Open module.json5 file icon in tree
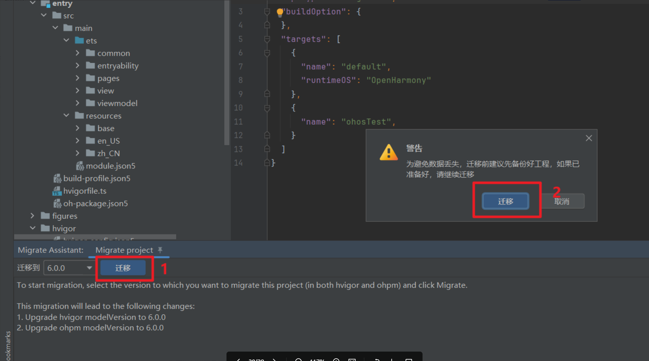The image size is (649, 361). pos(80,166)
